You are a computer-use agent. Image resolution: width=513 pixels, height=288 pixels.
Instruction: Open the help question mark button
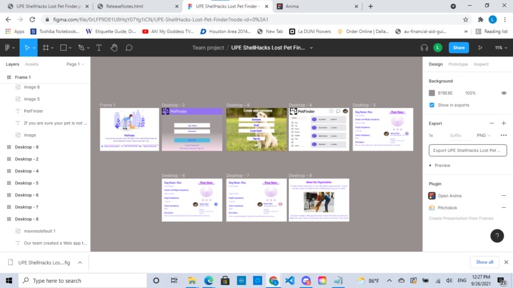click(x=497, y=236)
